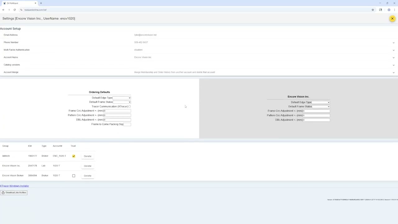Restore down the browser window
398x224 pixels.
click(x=387, y=3)
